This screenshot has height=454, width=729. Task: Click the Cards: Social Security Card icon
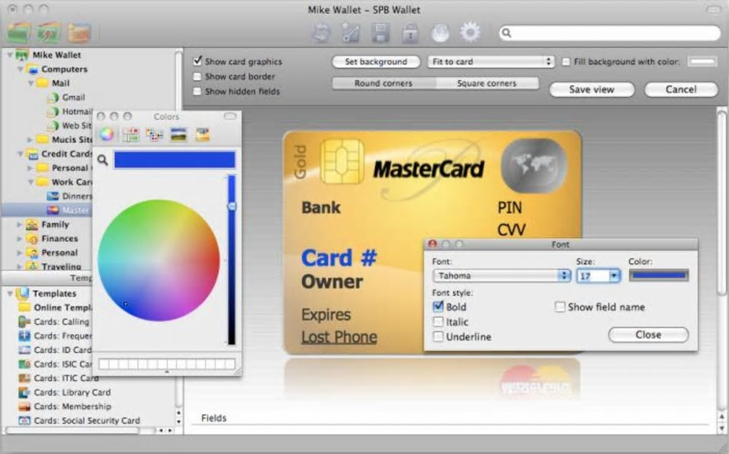pyautogui.click(x=24, y=420)
